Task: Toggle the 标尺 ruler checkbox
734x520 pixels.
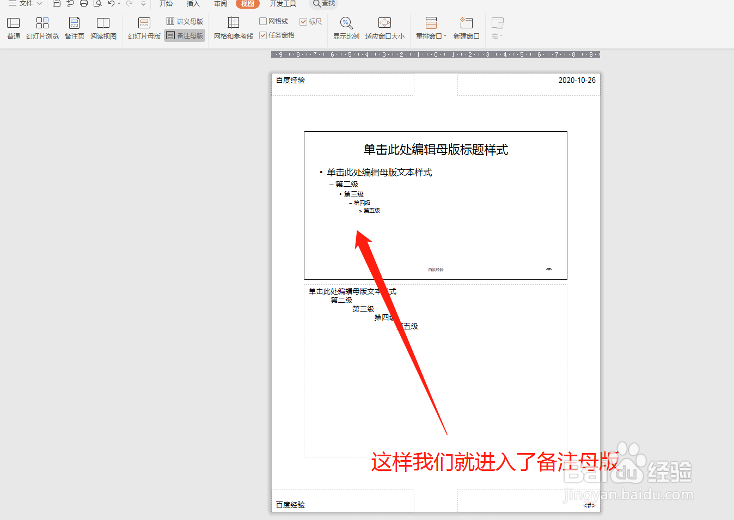Action: (x=303, y=22)
